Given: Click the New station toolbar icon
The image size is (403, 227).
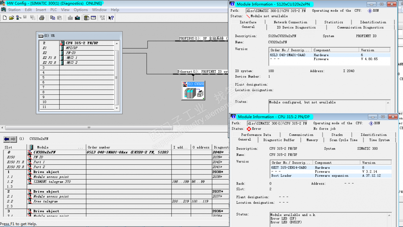Looking at the screenshot, I should click(5, 18).
